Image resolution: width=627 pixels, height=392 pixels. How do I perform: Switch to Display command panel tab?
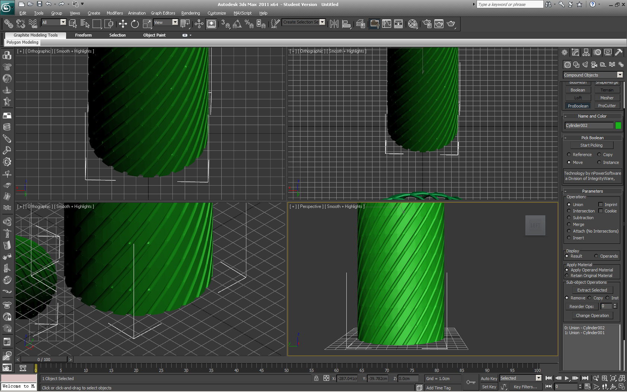[608, 52]
